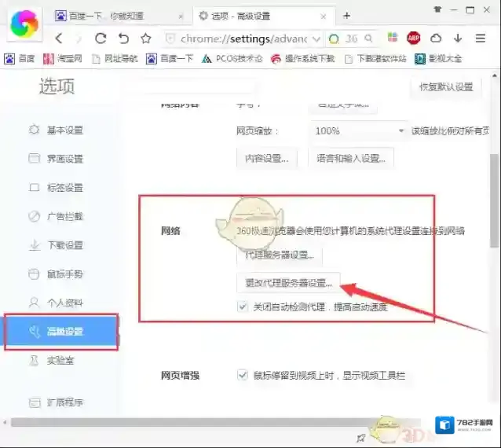Click the undo closed tab icon
The height and width of the screenshot is (448, 501).
(123, 39)
